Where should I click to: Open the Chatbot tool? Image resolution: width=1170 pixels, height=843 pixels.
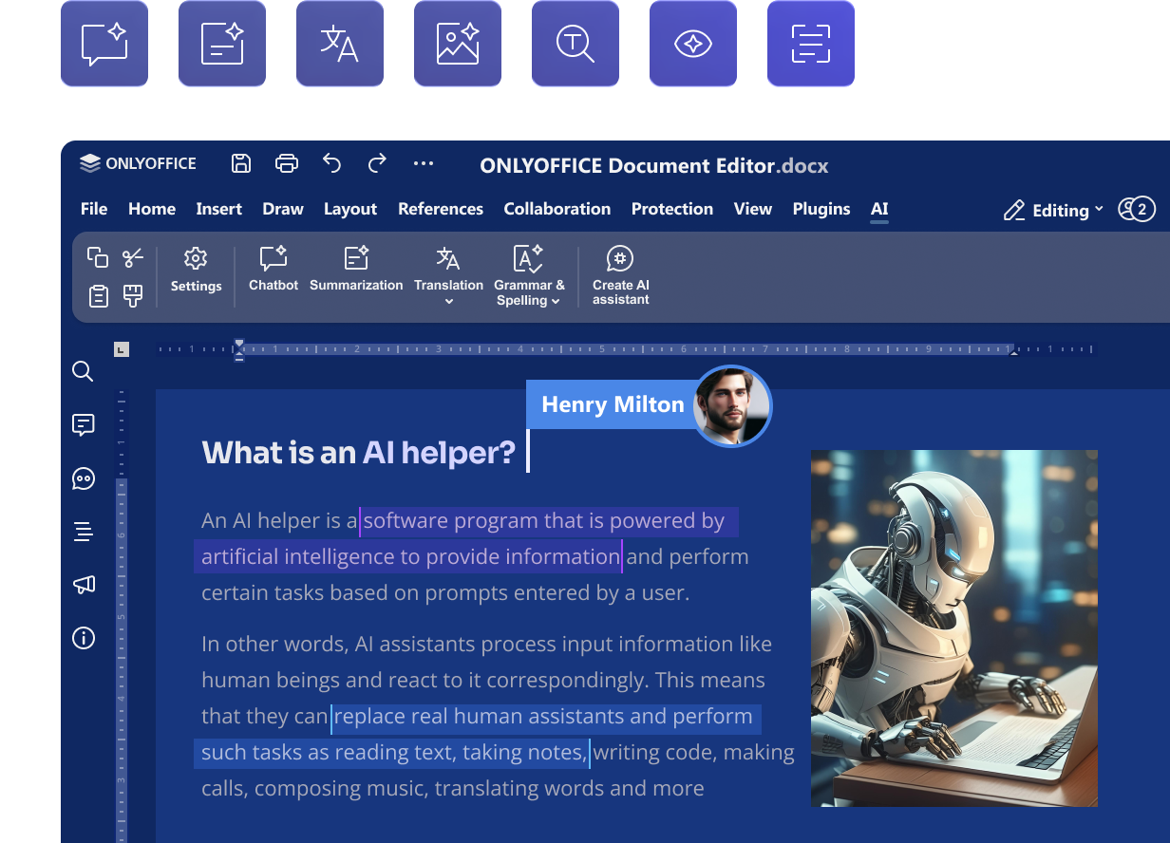[x=274, y=270]
